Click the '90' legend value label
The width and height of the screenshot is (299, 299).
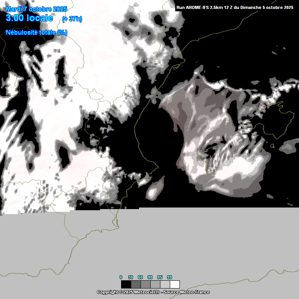(150, 277)
